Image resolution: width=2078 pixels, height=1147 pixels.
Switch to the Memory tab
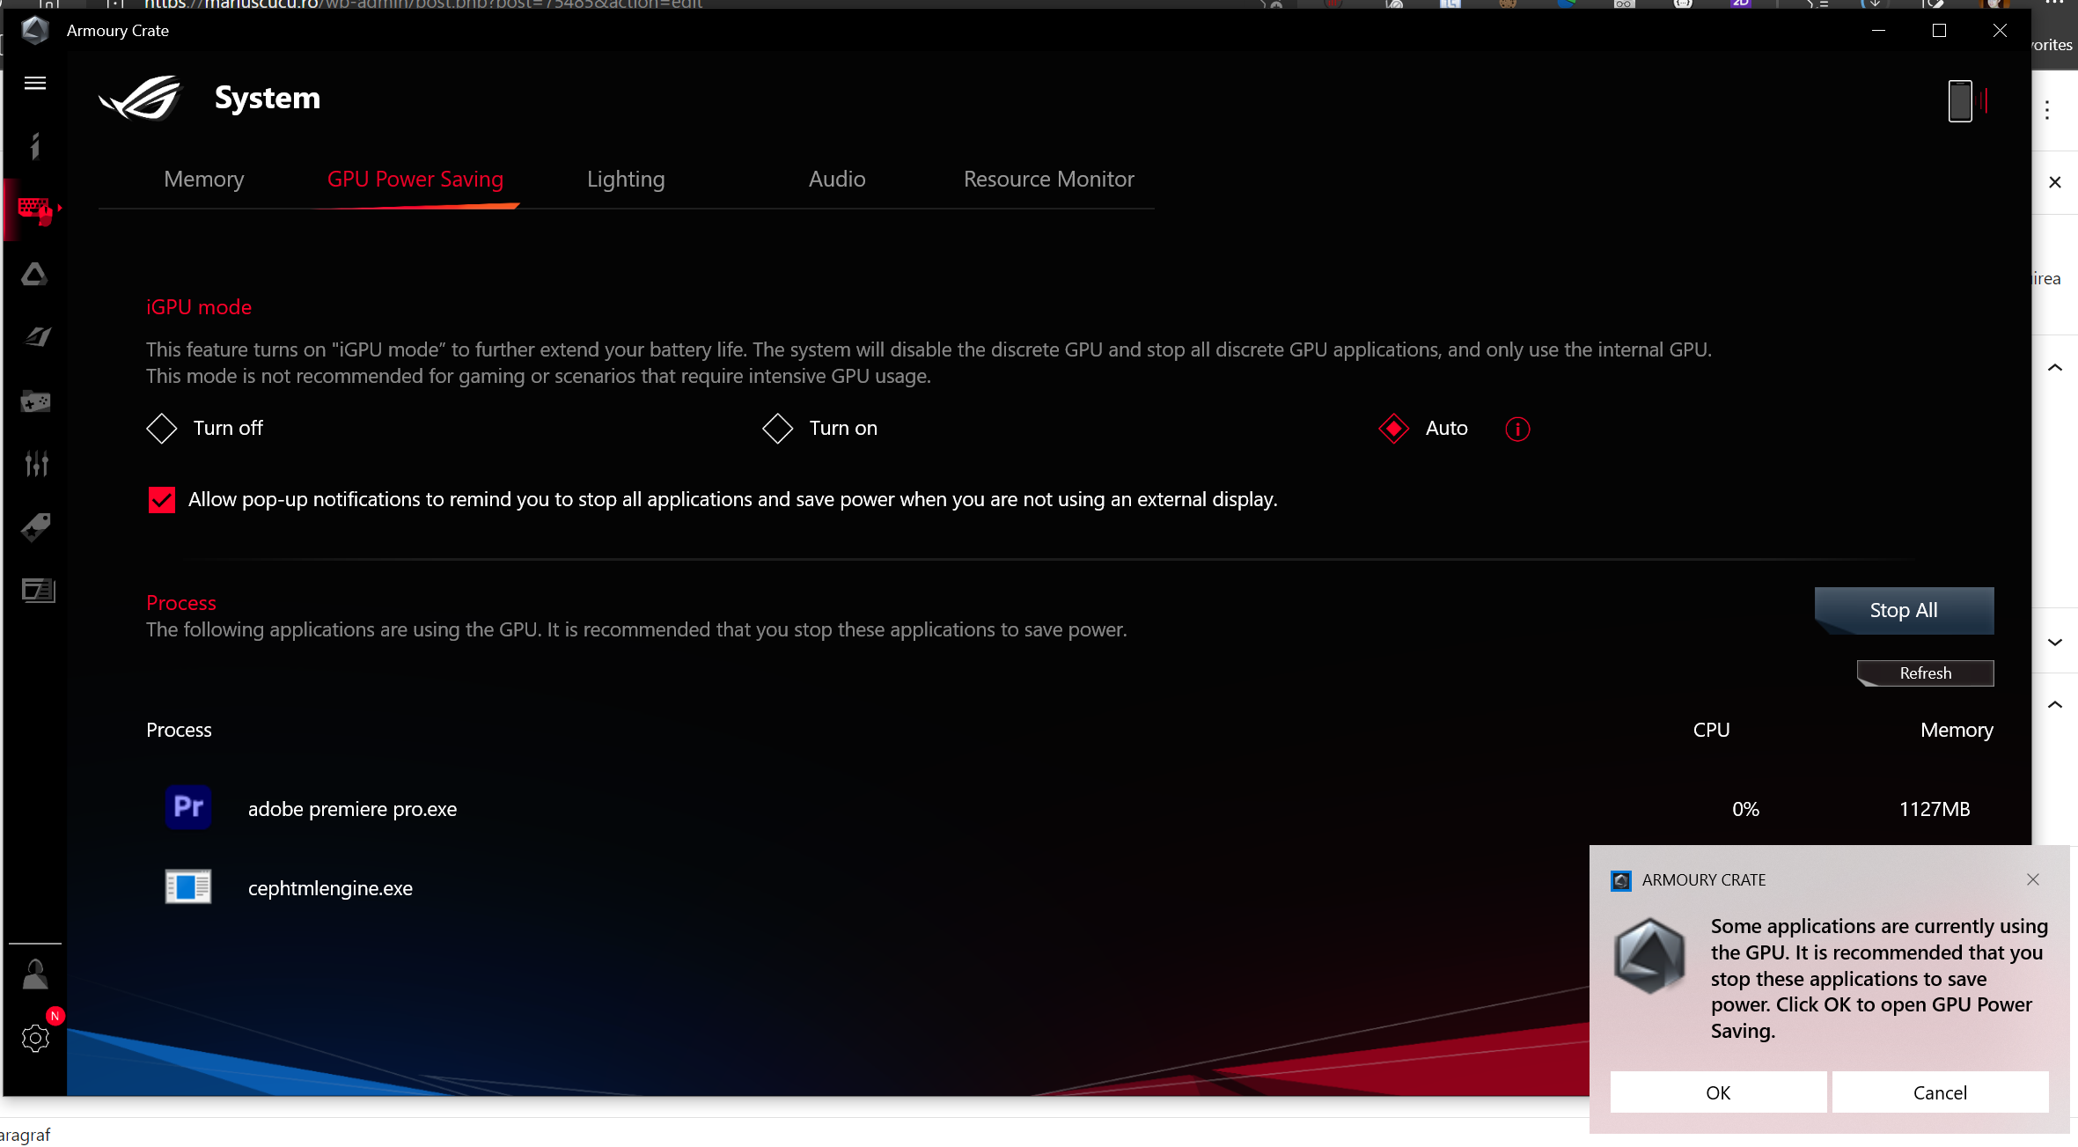[x=203, y=179]
